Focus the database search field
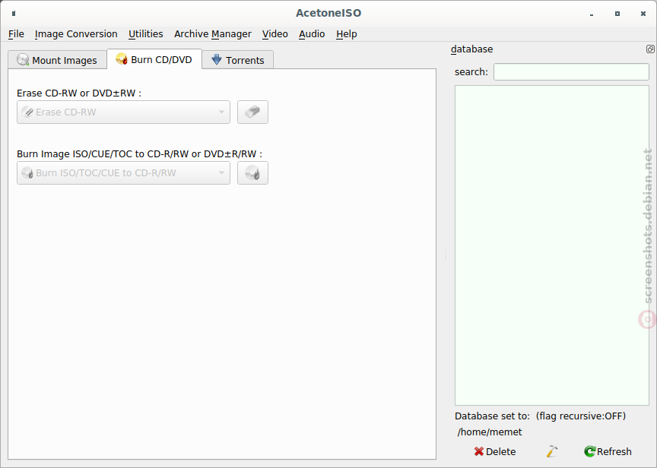The image size is (657, 468). pyautogui.click(x=571, y=71)
